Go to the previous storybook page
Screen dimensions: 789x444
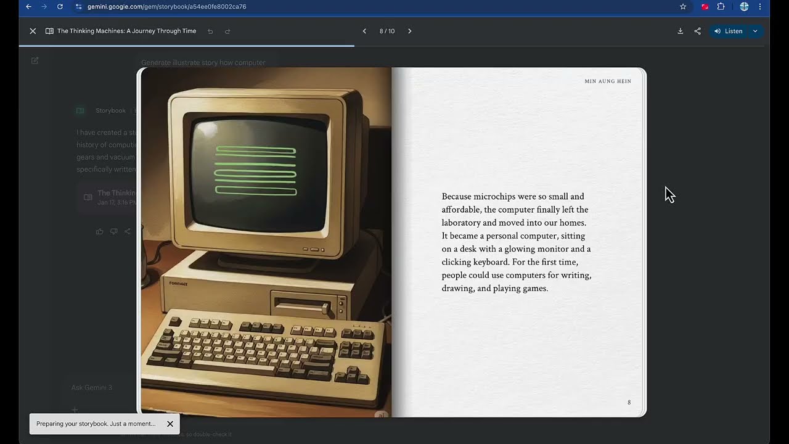[x=364, y=31]
